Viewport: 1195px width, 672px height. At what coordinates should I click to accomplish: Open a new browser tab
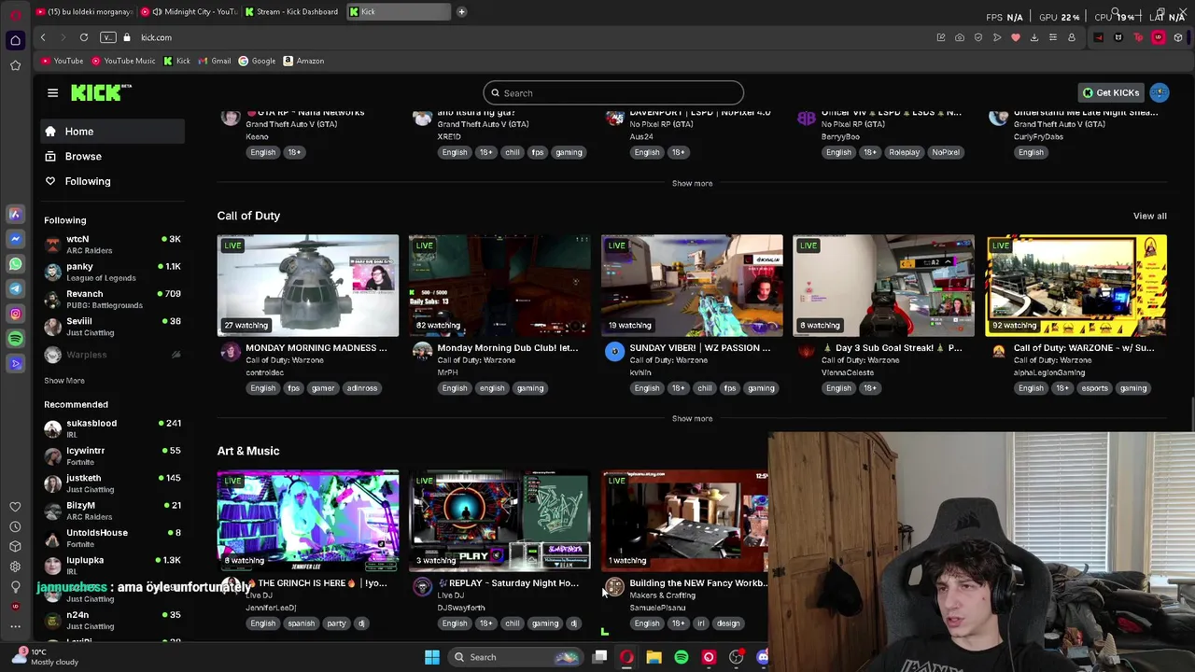pos(461,12)
